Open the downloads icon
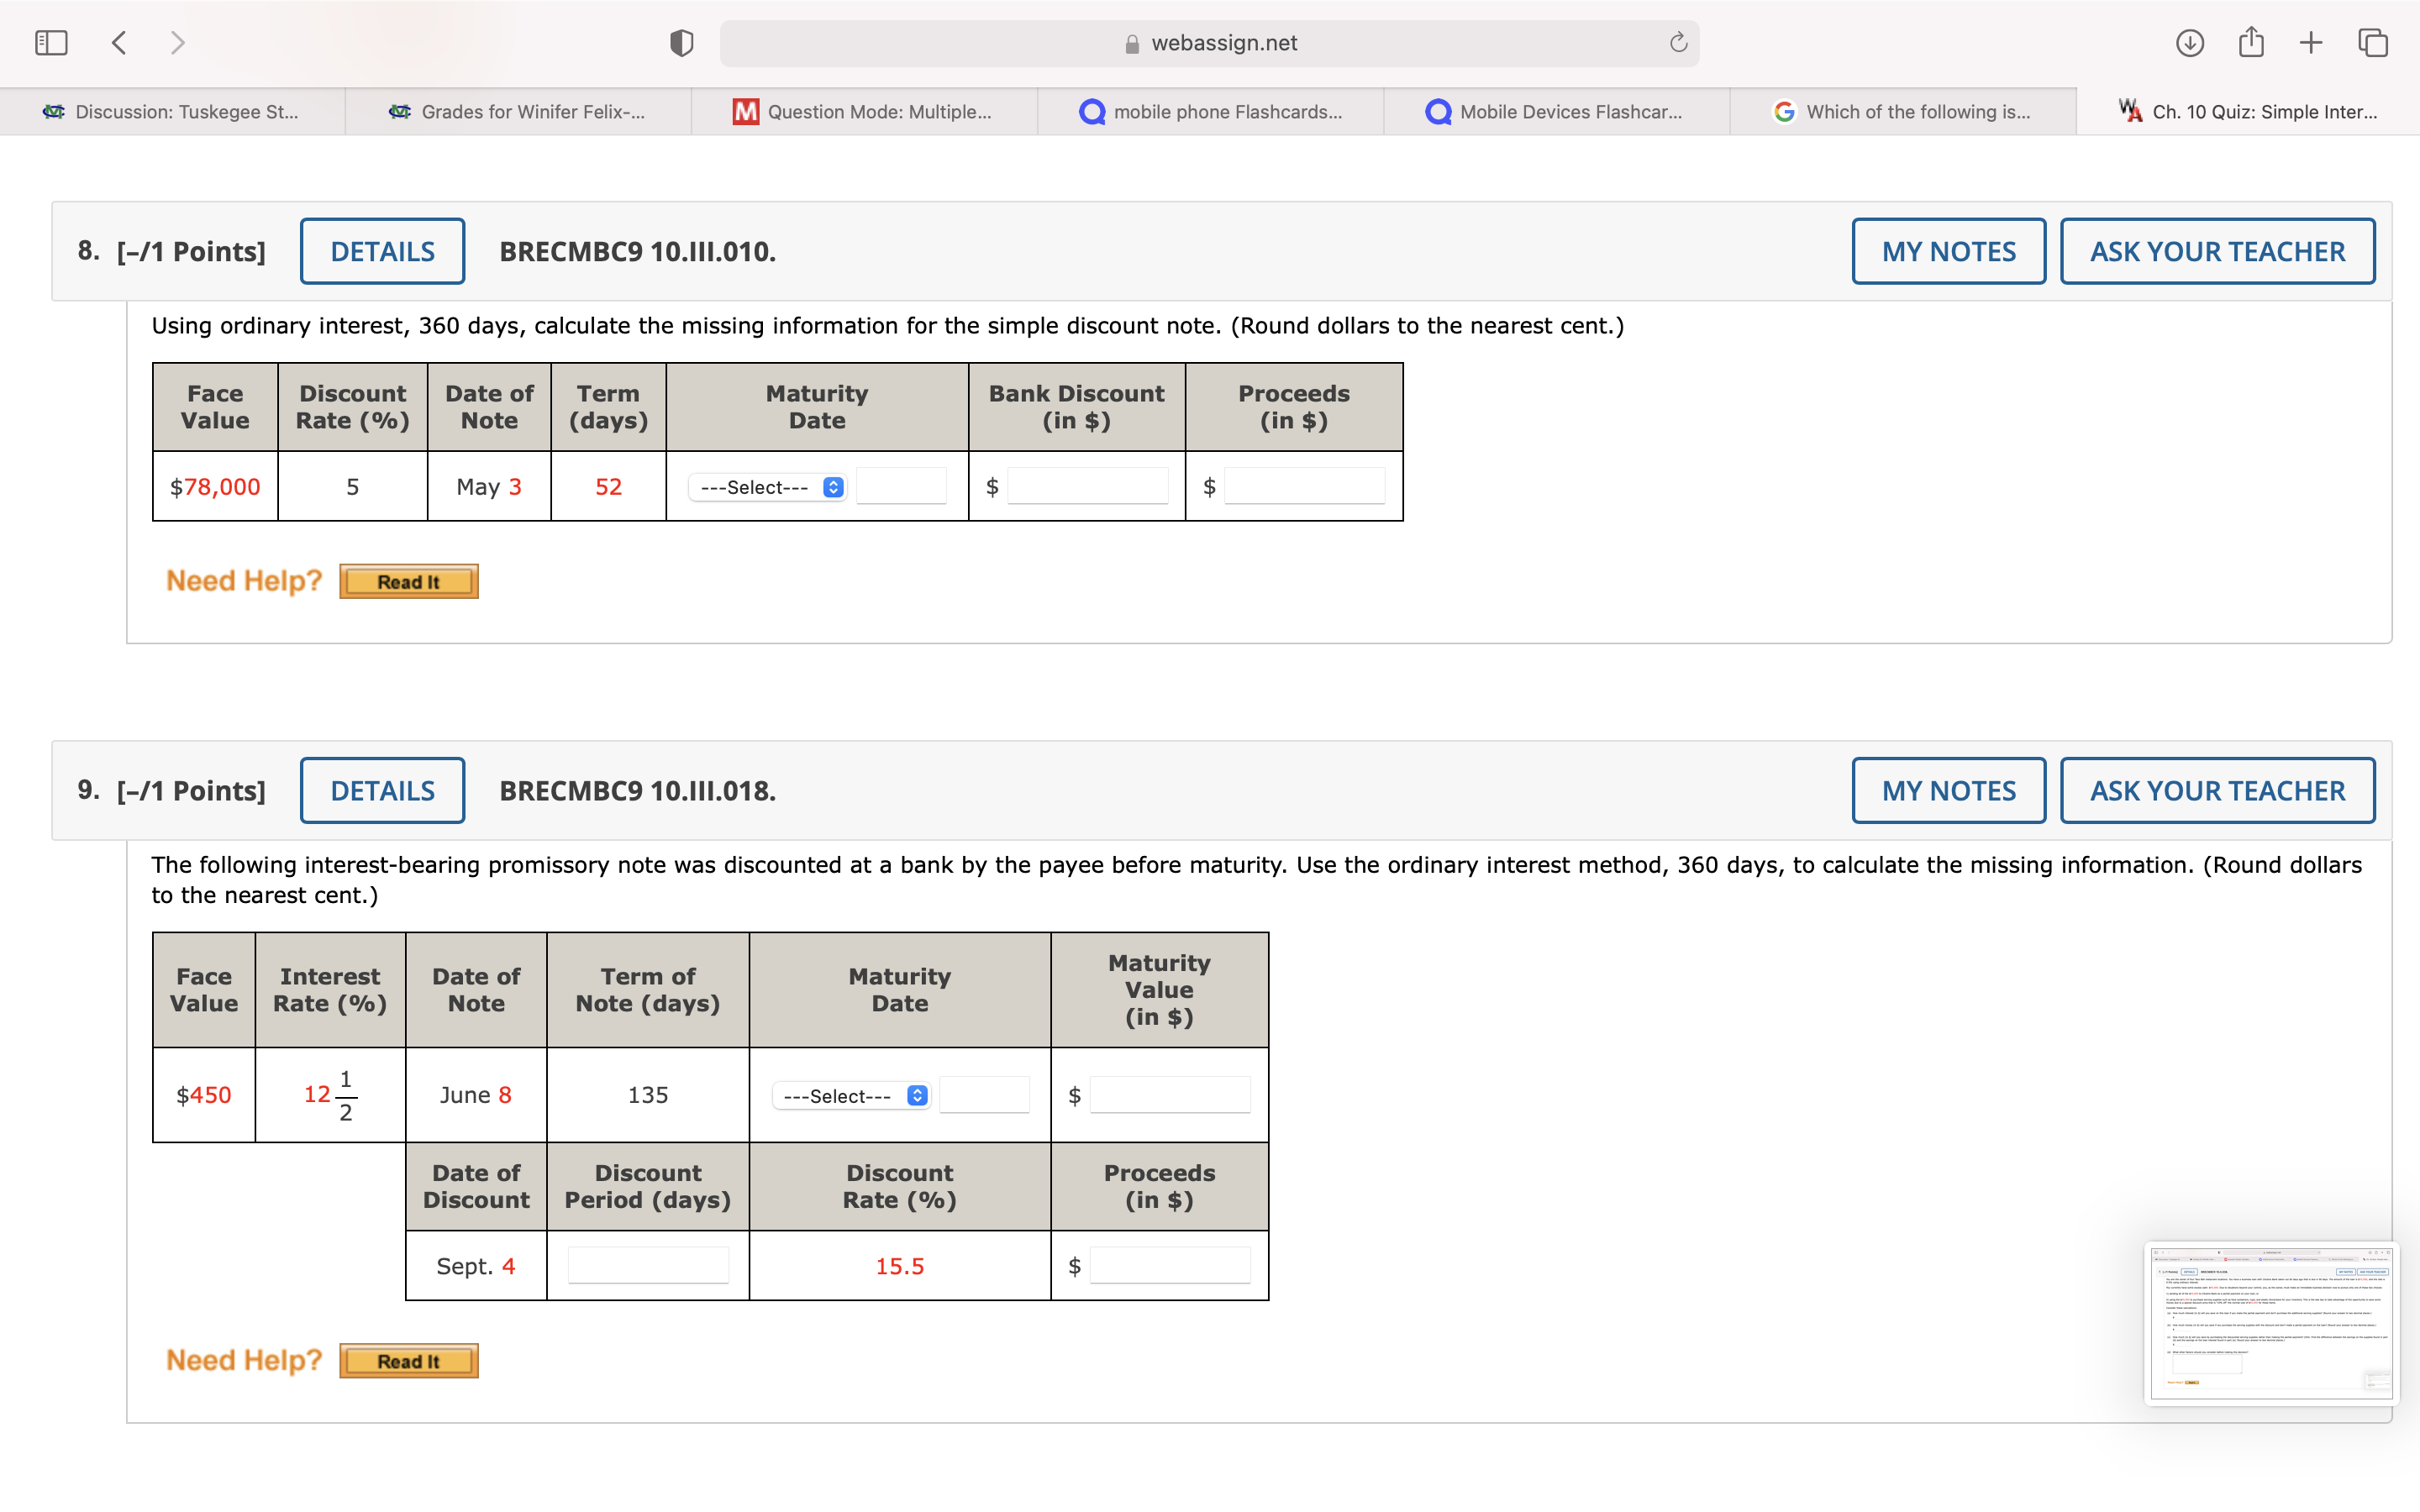Screen dimensions: 2420x1512 (x=2189, y=43)
